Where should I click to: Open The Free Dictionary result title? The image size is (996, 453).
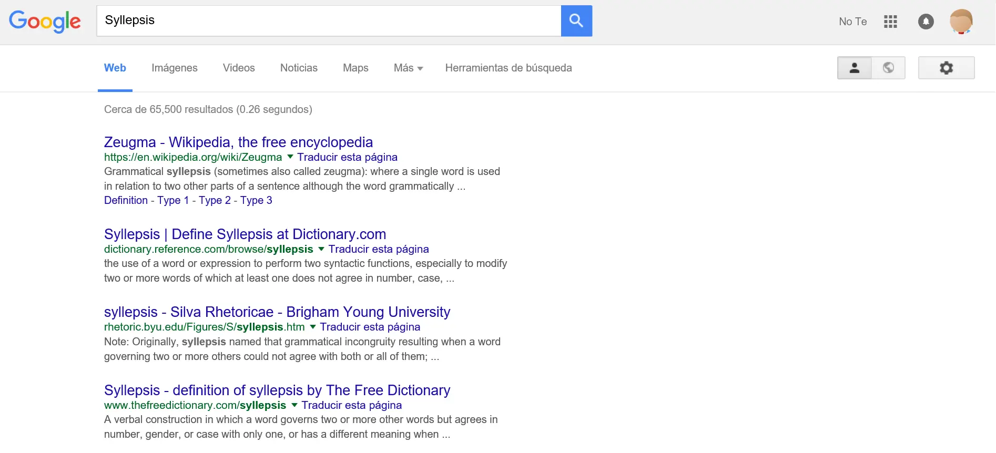(x=277, y=390)
